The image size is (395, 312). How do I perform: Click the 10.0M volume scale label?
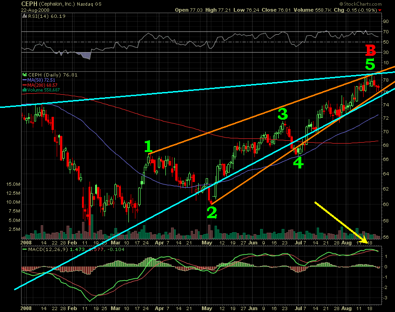[x=13, y=202]
